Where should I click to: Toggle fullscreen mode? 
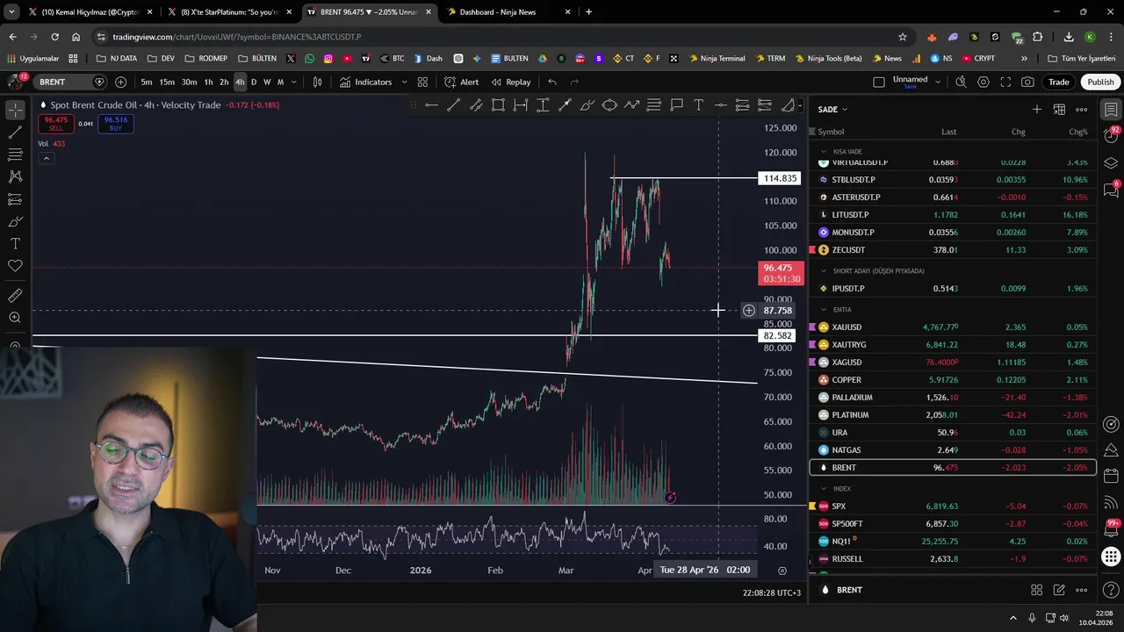(x=1005, y=82)
